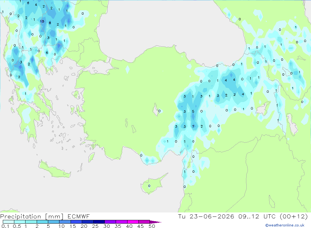311x228 pixels.
Task: Click the '45' legend scale label
Action: click(x=141, y=226)
